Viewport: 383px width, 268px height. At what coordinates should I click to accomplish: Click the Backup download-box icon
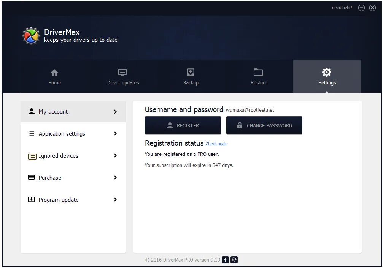click(x=191, y=72)
